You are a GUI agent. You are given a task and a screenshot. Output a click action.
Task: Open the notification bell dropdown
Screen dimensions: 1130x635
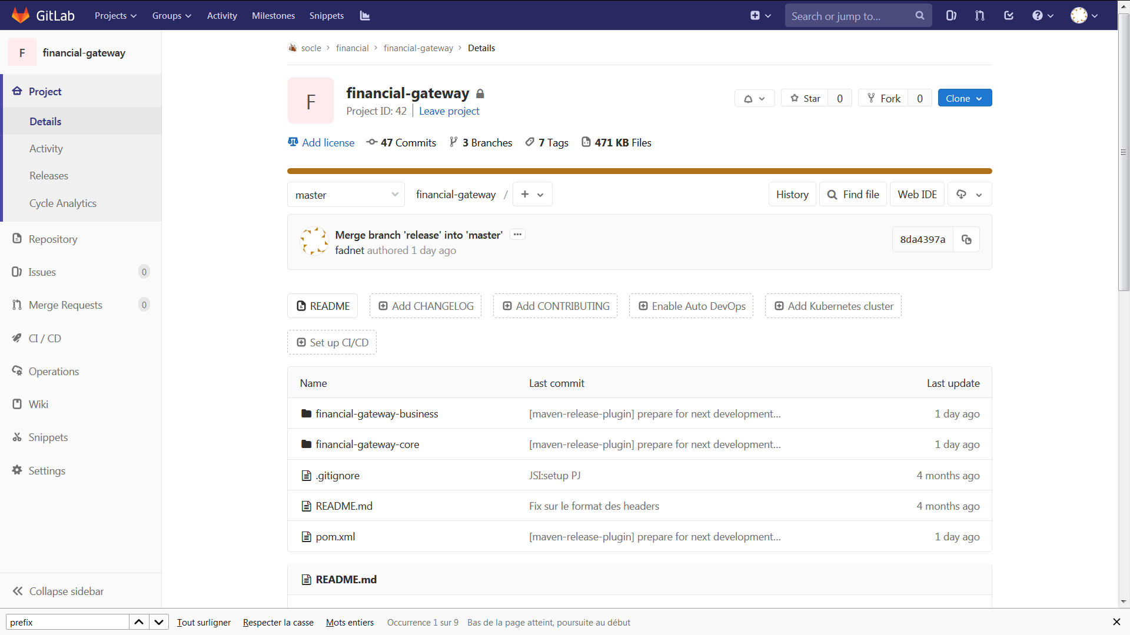pos(754,98)
